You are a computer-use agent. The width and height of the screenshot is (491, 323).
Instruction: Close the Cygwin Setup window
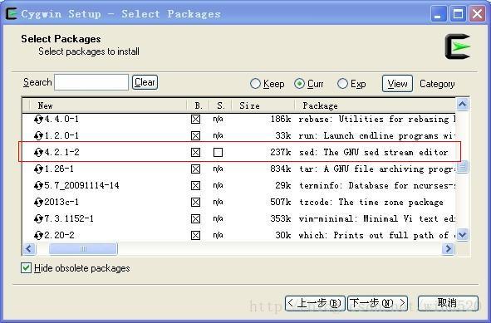tap(477, 14)
